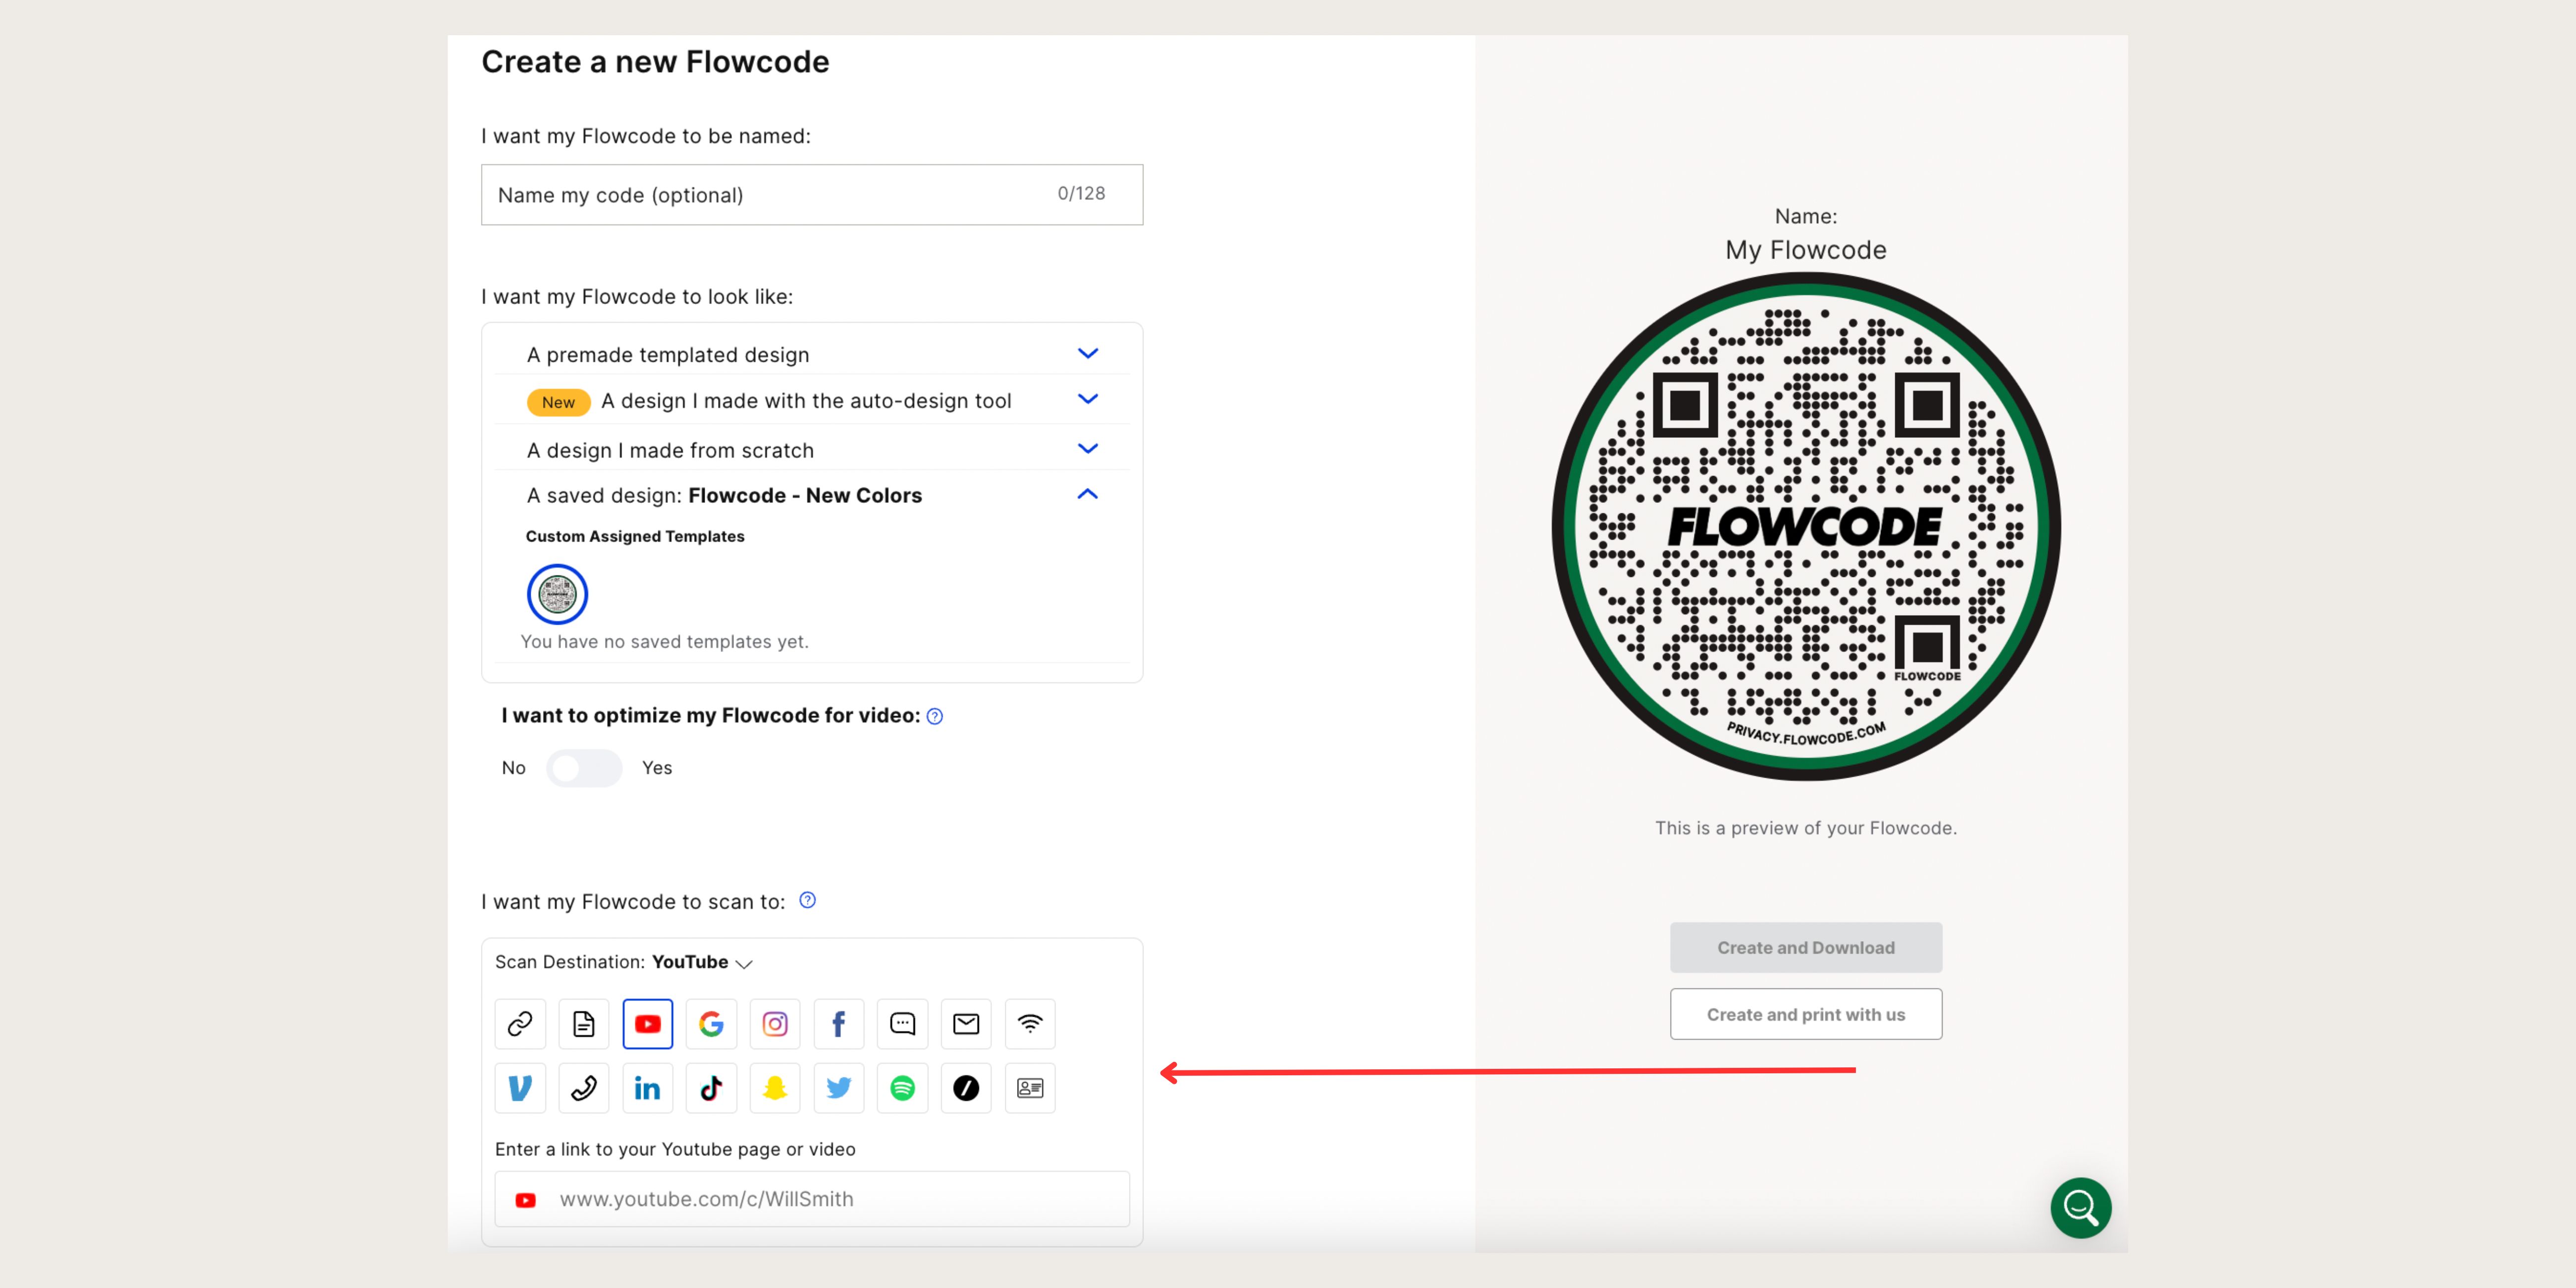Click the 'Yes' label by video toggle
Viewport: 2576px width, 1288px height.
(x=657, y=768)
